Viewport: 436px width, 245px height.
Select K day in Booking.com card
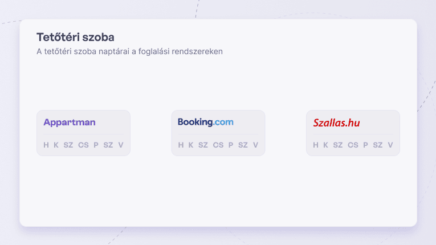pos(191,145)
